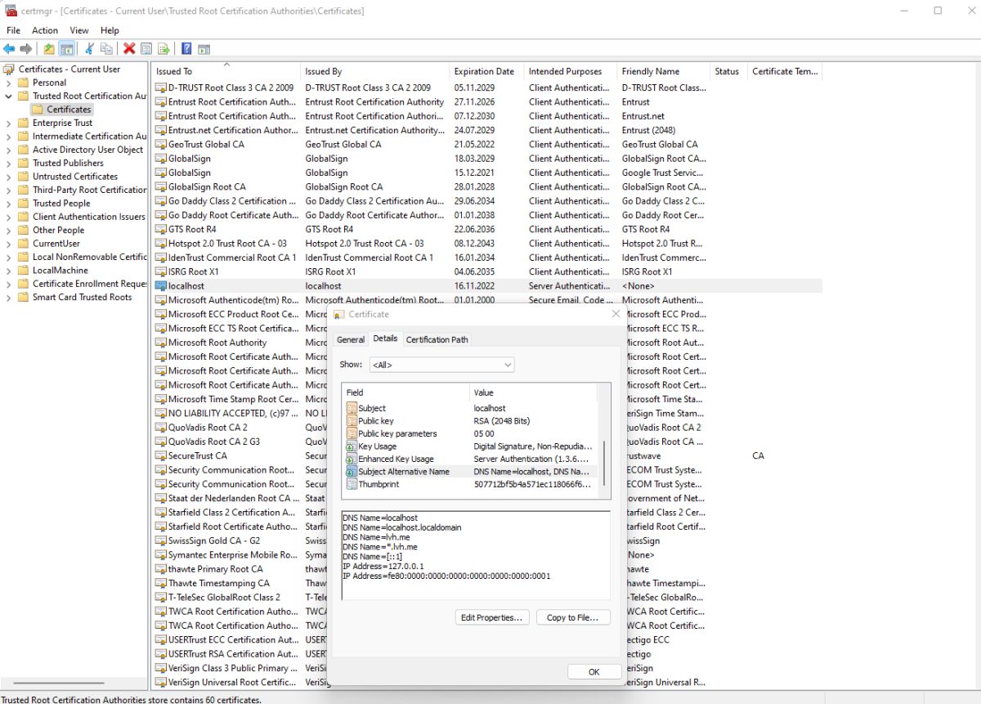The image size is (981, 704).
Task: Click the Edit Properties button
Action: point(491,617)
